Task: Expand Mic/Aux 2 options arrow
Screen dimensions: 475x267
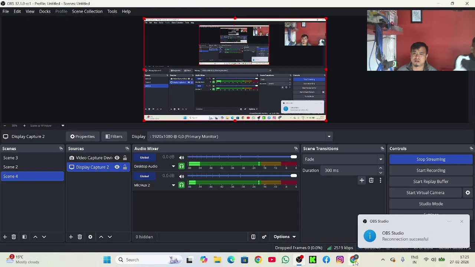Action: 173,185
